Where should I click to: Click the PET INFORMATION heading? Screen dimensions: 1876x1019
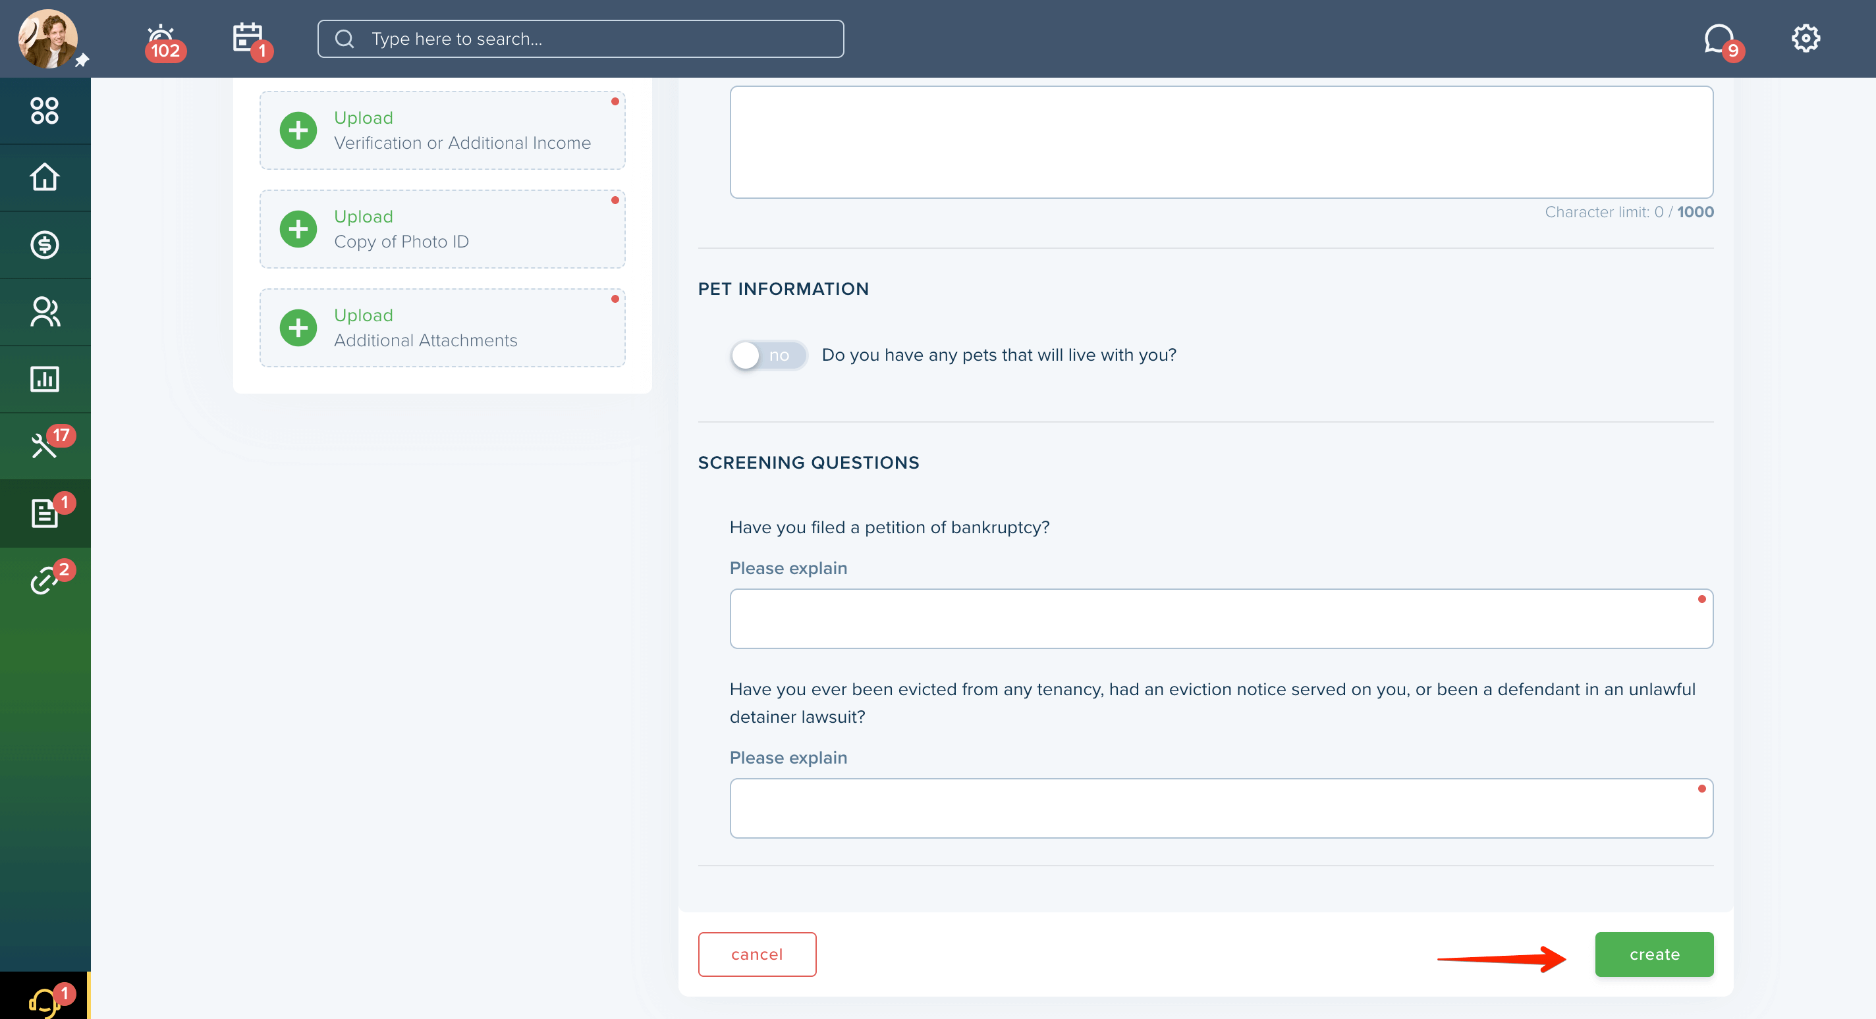pyautogui.click(x=783, y=289)
